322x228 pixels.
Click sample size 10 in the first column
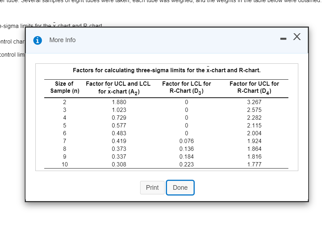click(x=65, y=165)
